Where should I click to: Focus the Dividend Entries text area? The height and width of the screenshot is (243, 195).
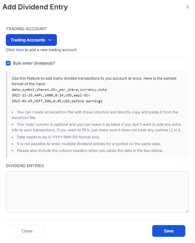point(97,192)
